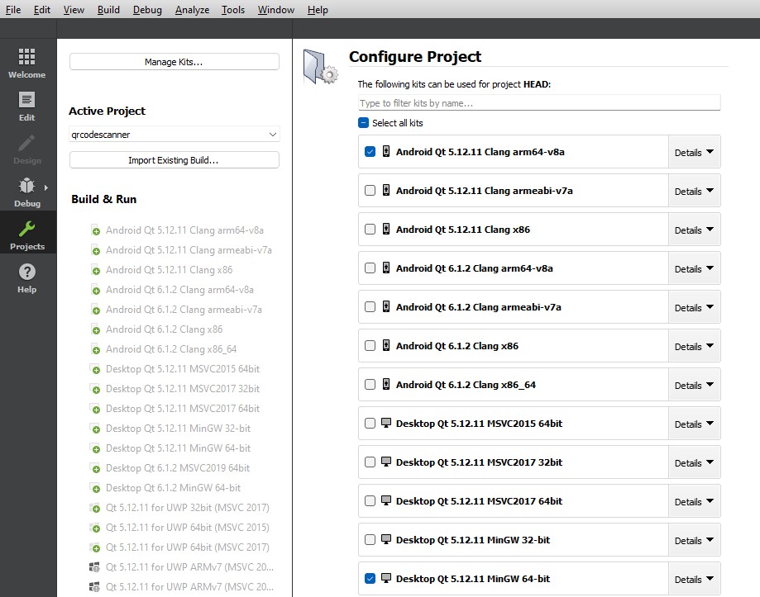Click Import Existing Build button
The height and width of the screenshot is (597, 760).
(x=174, y=160)
